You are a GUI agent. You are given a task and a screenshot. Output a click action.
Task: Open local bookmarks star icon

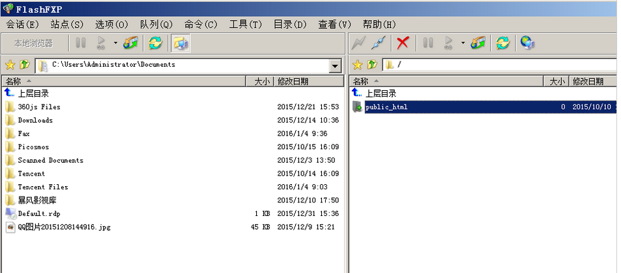point(10,65)
